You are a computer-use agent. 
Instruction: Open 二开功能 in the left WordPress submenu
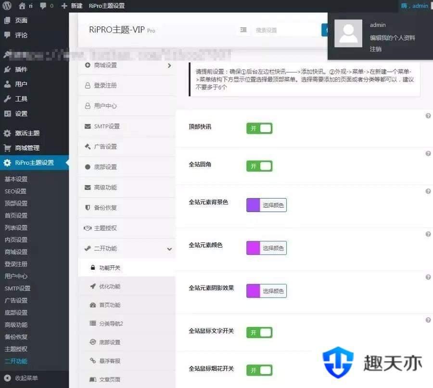pos(16,361)
